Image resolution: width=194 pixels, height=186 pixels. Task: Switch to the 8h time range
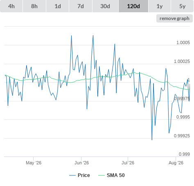pos(34,6)
